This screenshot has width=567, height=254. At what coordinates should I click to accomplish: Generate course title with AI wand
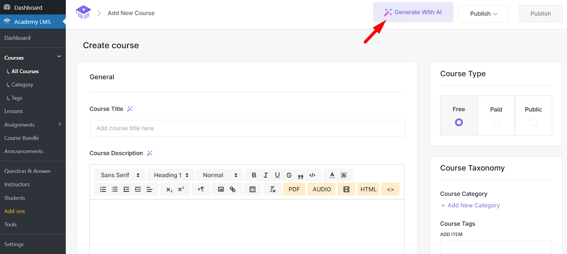click(x=130, y=109)
